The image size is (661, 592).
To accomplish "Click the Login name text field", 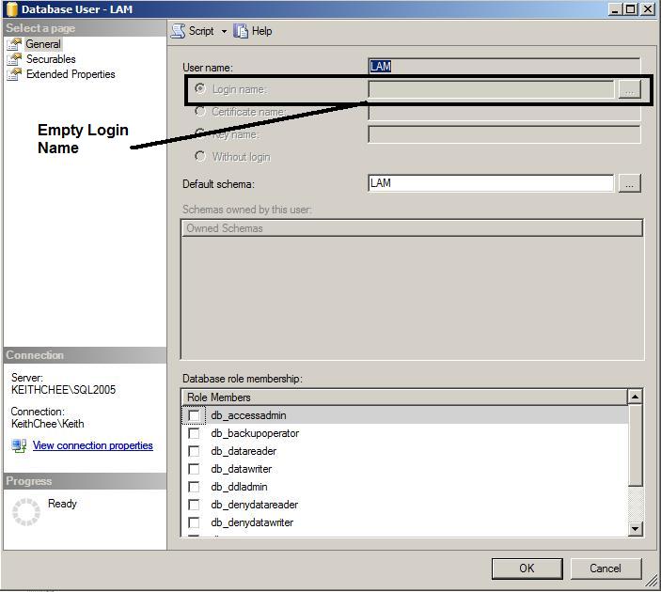I will 491,89.
